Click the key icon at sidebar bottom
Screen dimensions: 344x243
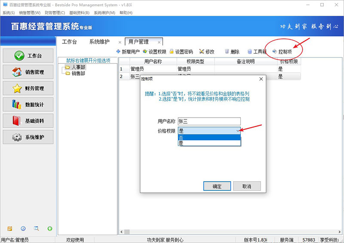pos(9,228)
